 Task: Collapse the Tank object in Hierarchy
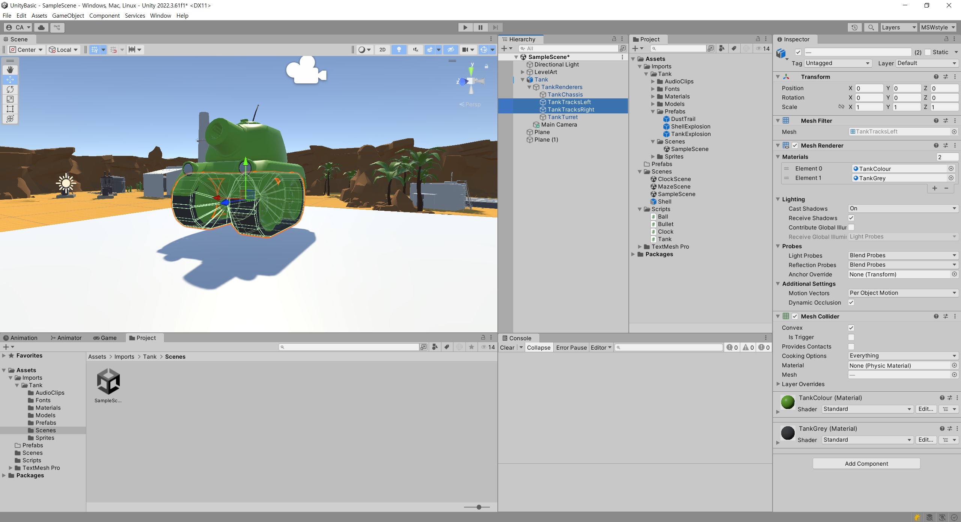pos(523,80)
